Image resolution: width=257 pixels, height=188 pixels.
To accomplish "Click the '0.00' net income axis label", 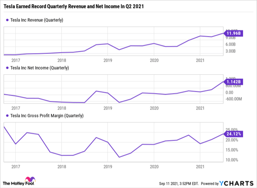I will [229, 93].
